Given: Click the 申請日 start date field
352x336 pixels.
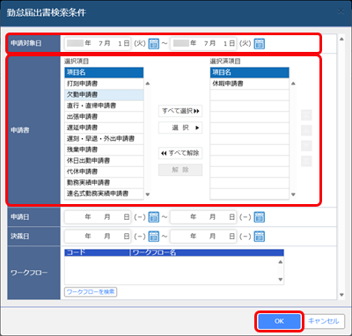Looking at the screenshot, I should click(x=98, y=217).
